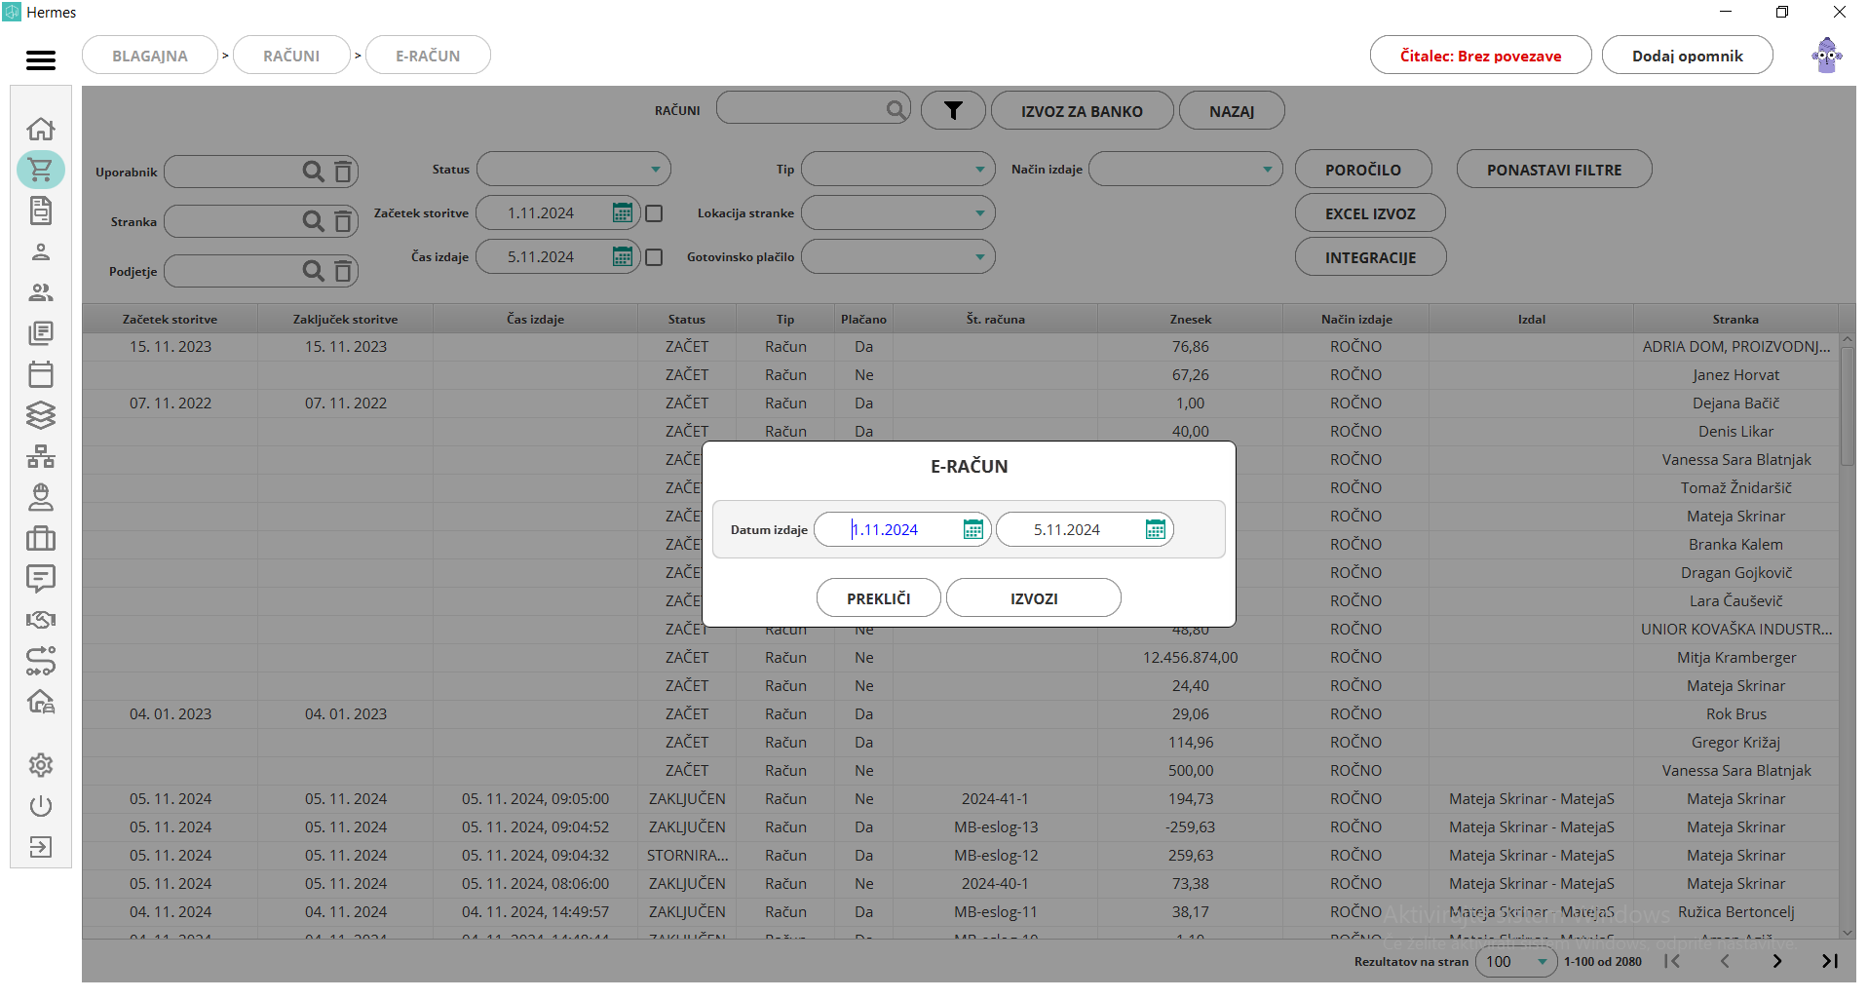Select the BLAGAJNA breadcrumb
This screenshot has width=1868, height=999.
150,56
